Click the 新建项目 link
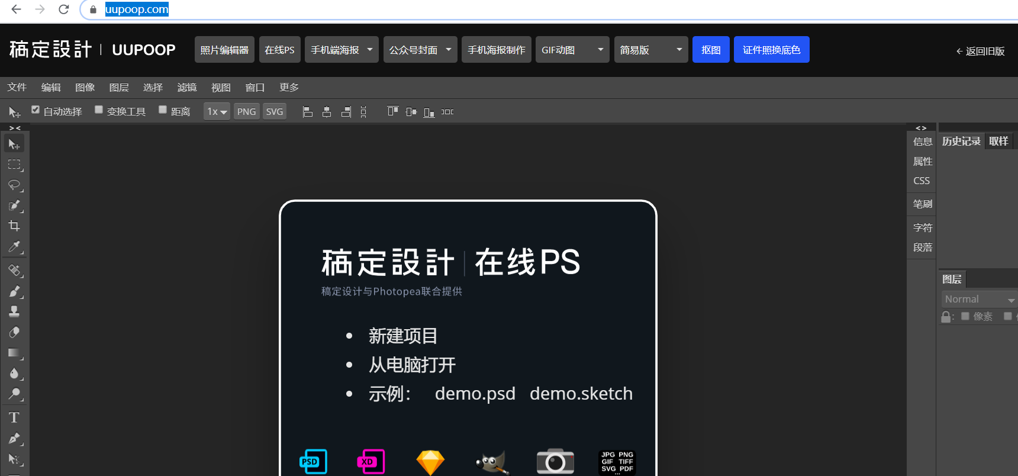The height and width of the screenshot is (476, 1018). (x=403, y=336)
